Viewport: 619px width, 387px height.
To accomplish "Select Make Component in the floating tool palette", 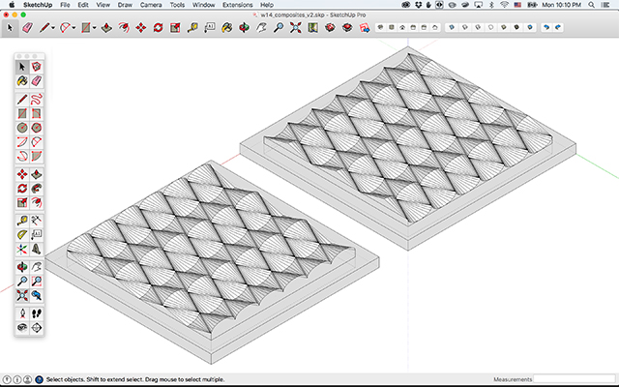I will (37, 67).
